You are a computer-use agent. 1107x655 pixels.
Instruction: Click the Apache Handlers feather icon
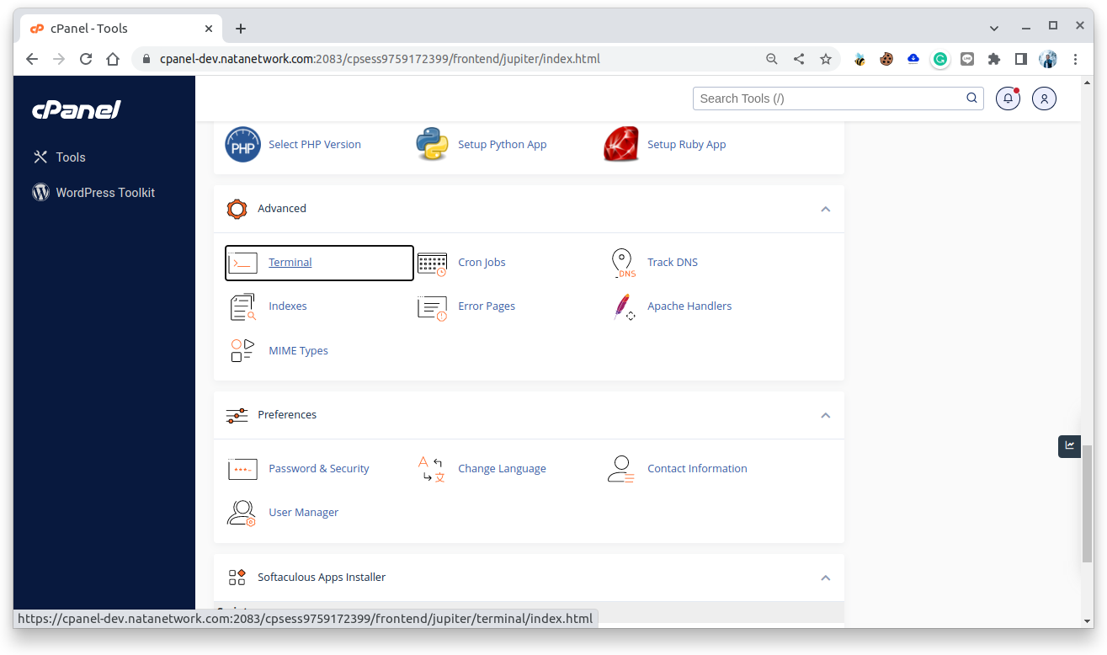623,307
